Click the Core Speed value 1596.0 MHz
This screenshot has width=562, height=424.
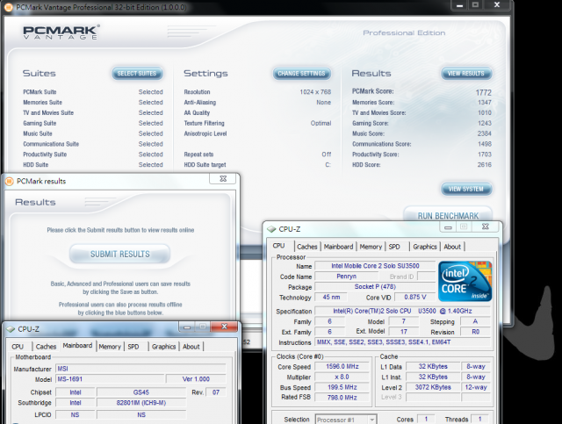[342, 366]
